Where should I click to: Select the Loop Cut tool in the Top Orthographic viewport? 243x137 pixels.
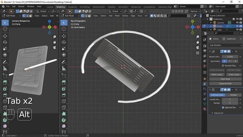(64, 101)
